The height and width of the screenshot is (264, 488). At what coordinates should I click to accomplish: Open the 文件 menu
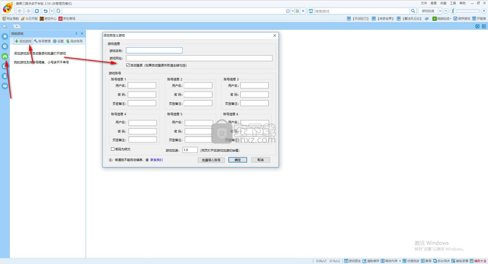click(424, 3)
